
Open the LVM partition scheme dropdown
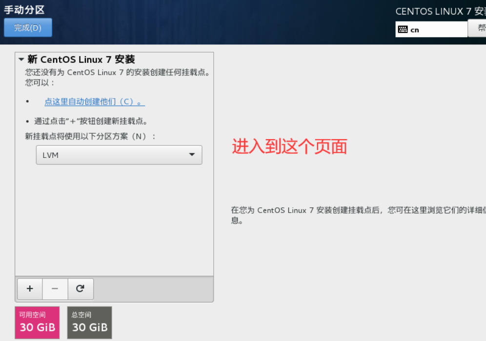pos(119,155)
